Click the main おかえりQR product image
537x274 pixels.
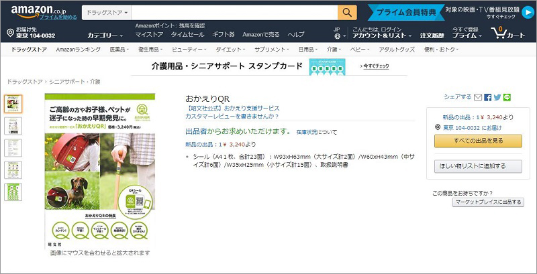(x=99, y=171)
